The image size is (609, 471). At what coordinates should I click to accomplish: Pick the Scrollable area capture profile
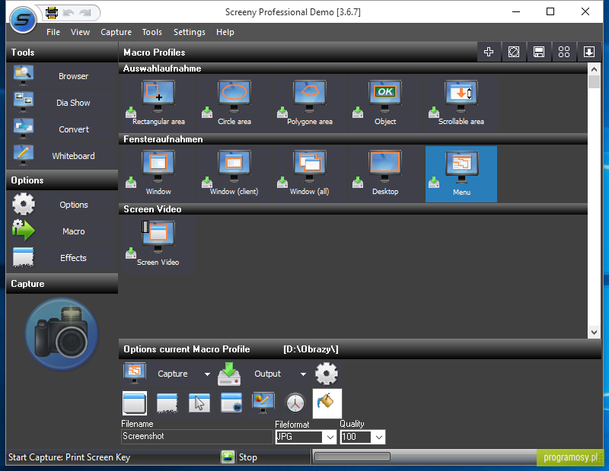pos(461,103)
